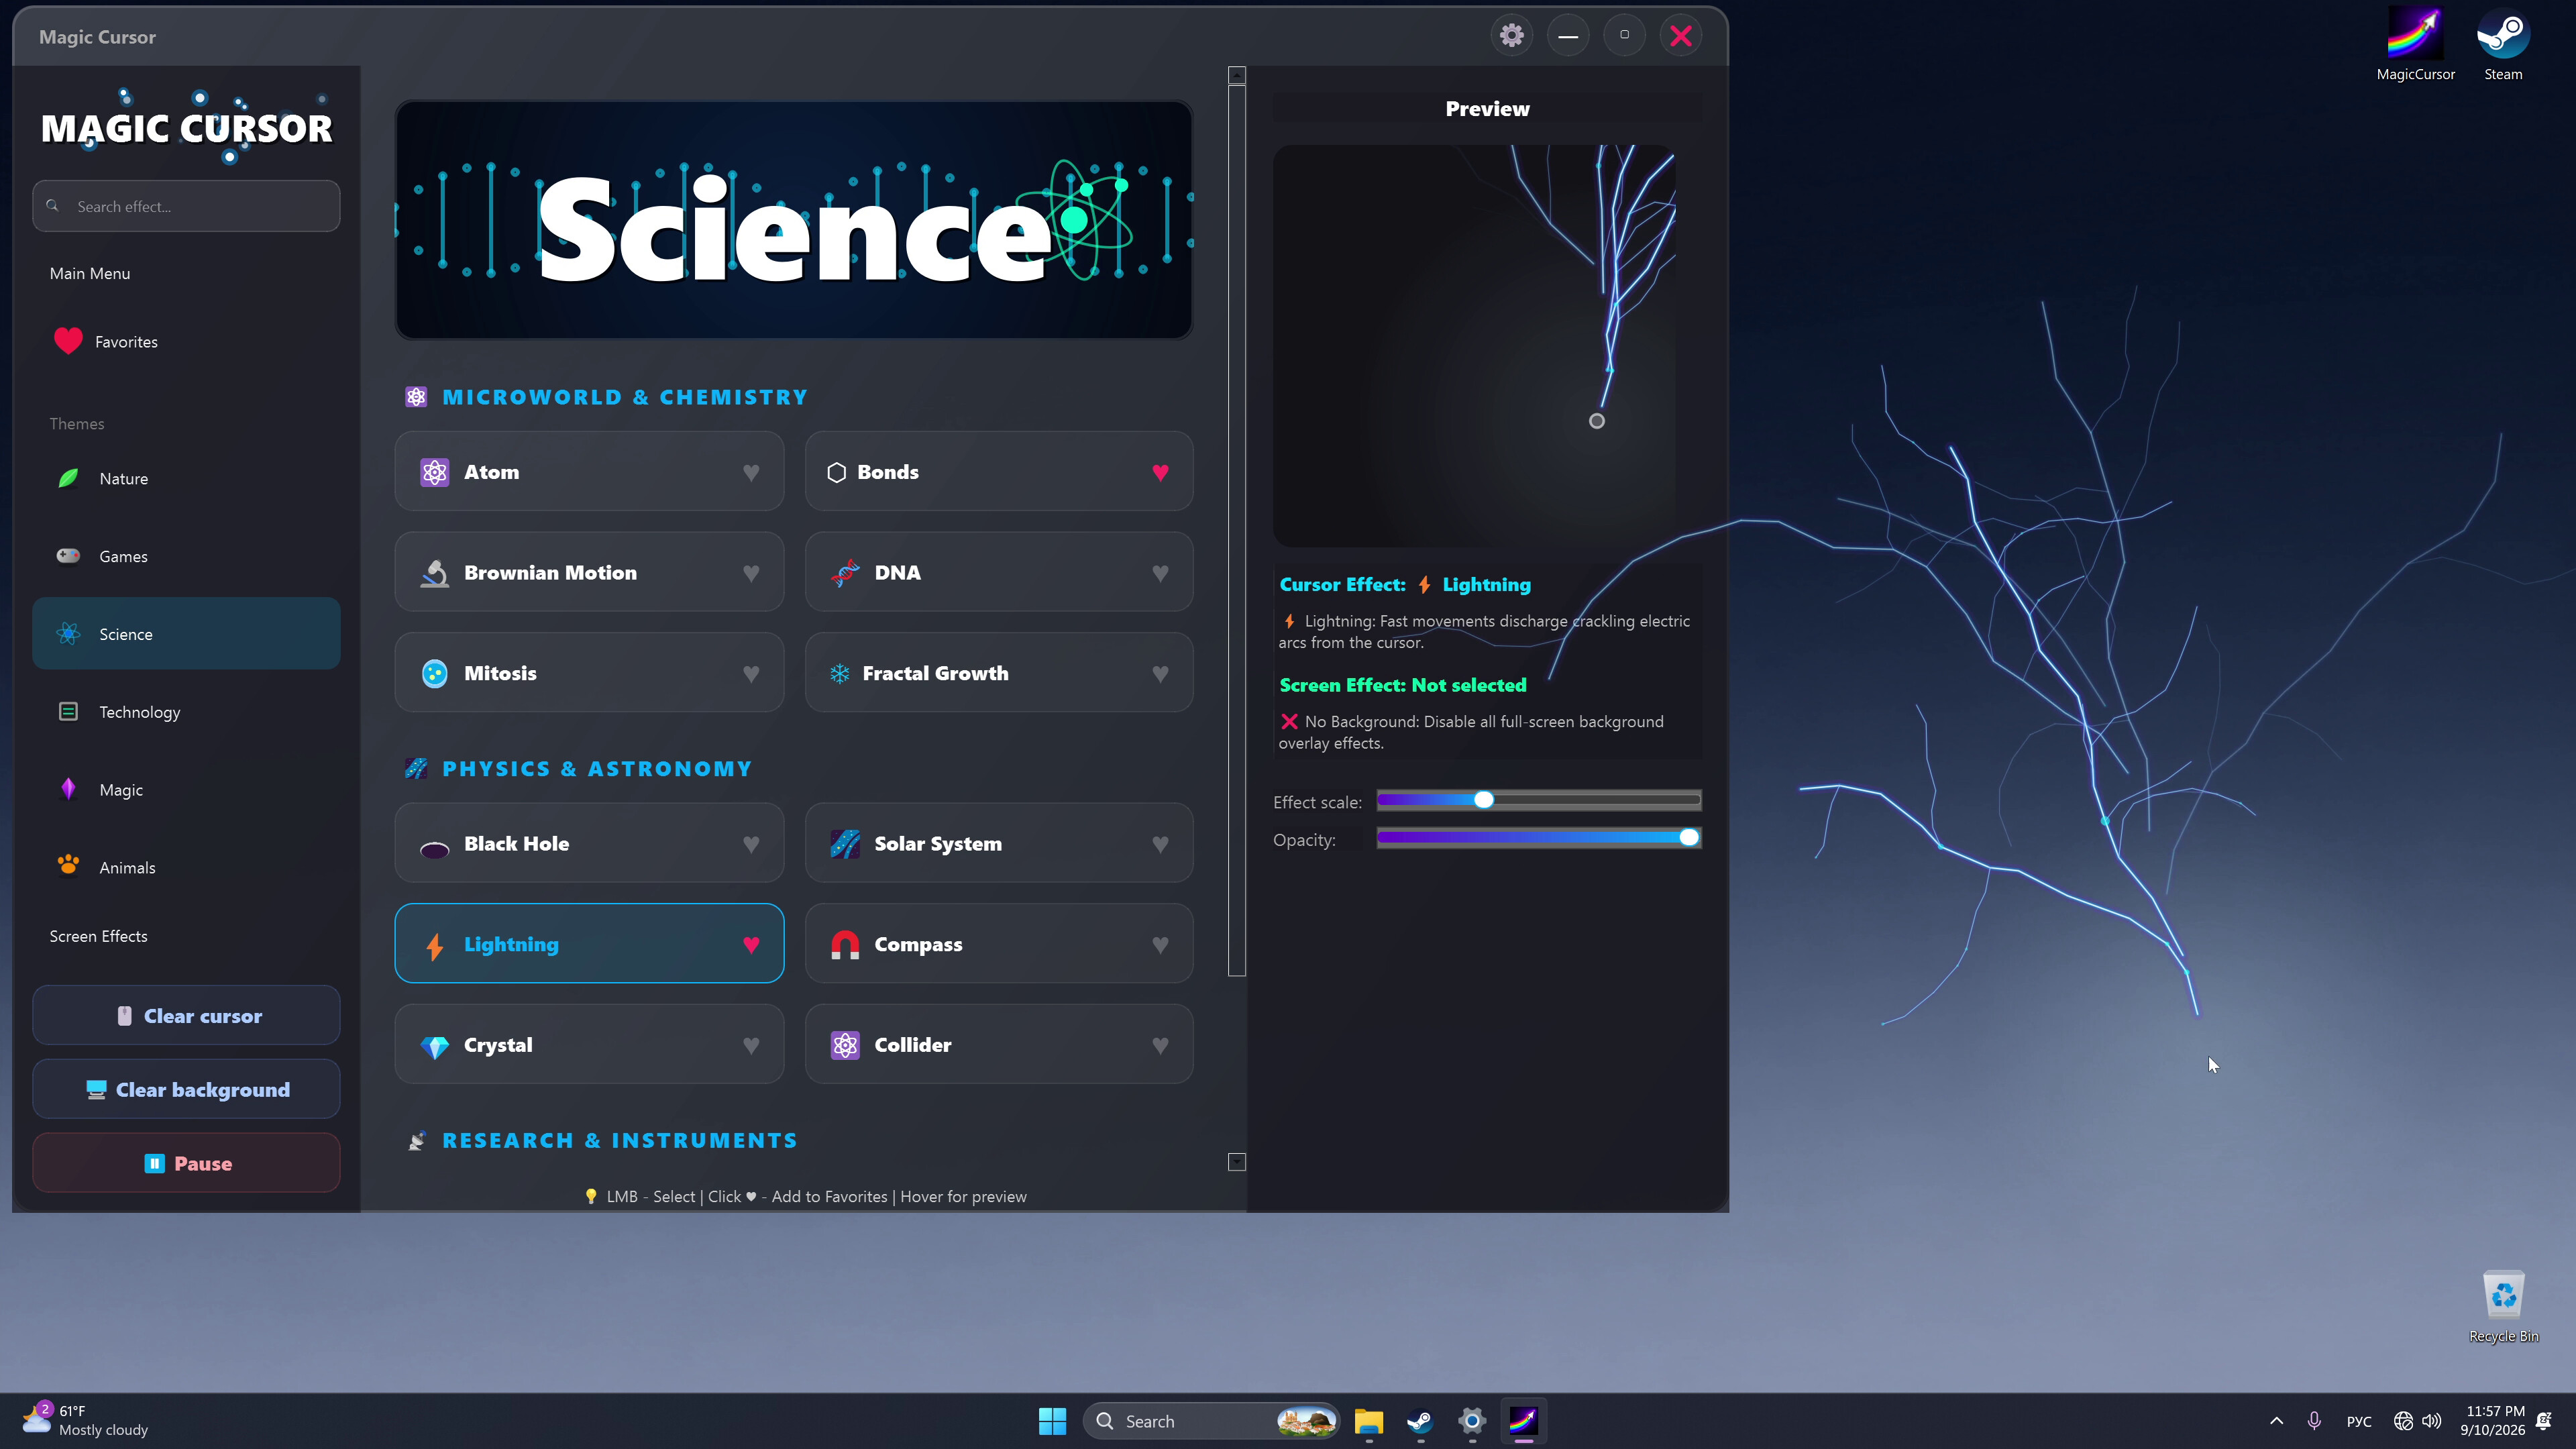This screenshot has width=2576, height=1449.
Task: Toggle favorite heart on Fractal Growth
Action: 1160,674
